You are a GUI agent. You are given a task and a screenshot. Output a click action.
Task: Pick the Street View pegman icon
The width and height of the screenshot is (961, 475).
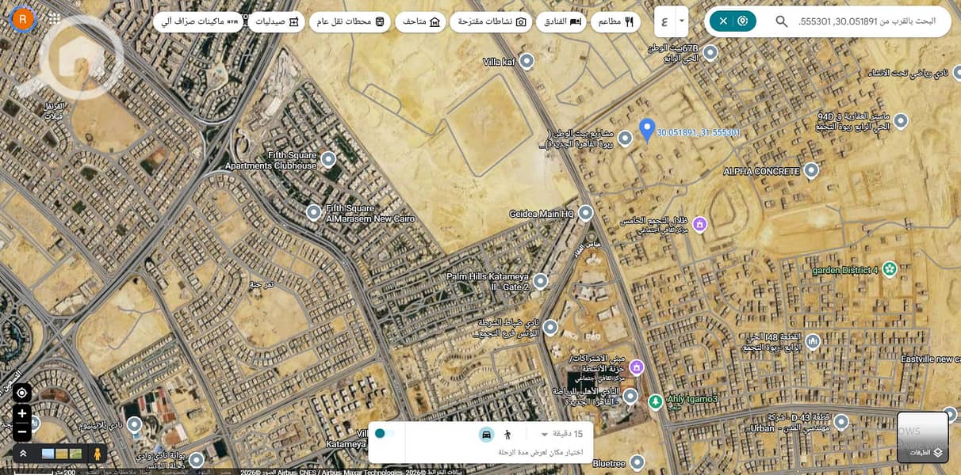coord(98,454)
